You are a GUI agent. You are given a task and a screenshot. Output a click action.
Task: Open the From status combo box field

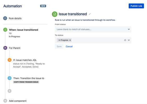click(x=93, y=29)
